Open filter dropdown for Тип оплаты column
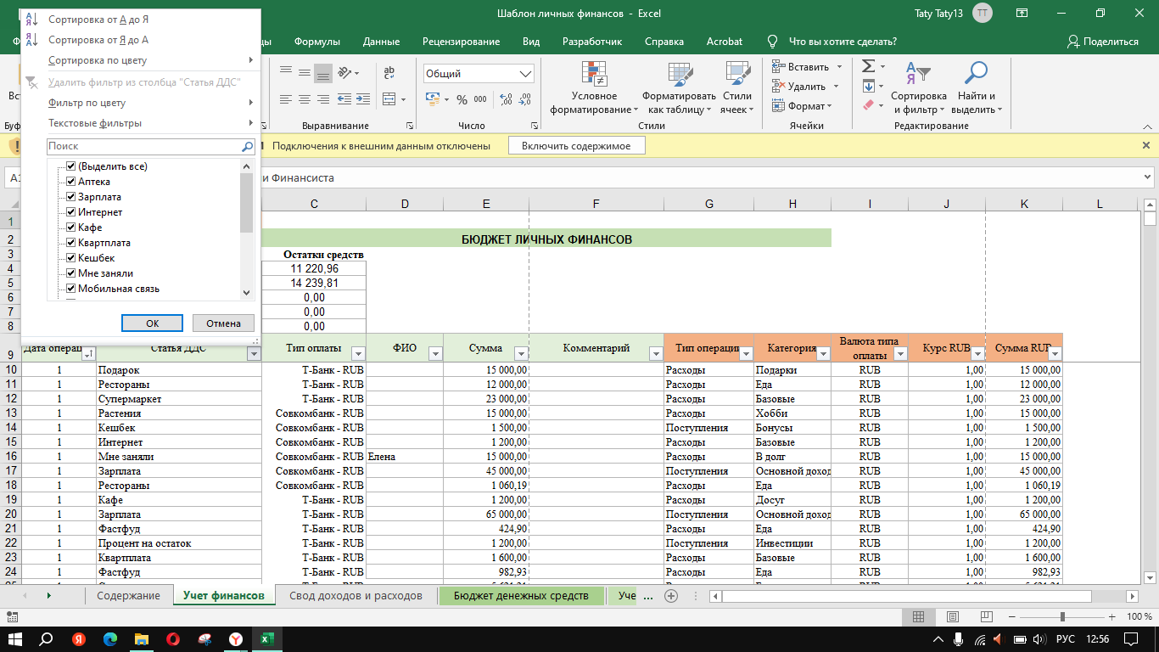The width and height of the screenshot is (1159, 652). click(358, 354)
